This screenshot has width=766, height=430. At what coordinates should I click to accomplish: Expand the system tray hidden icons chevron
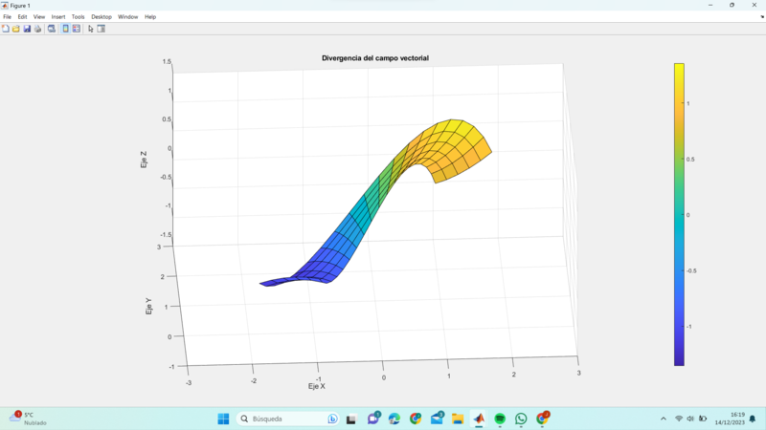point(664,419)
